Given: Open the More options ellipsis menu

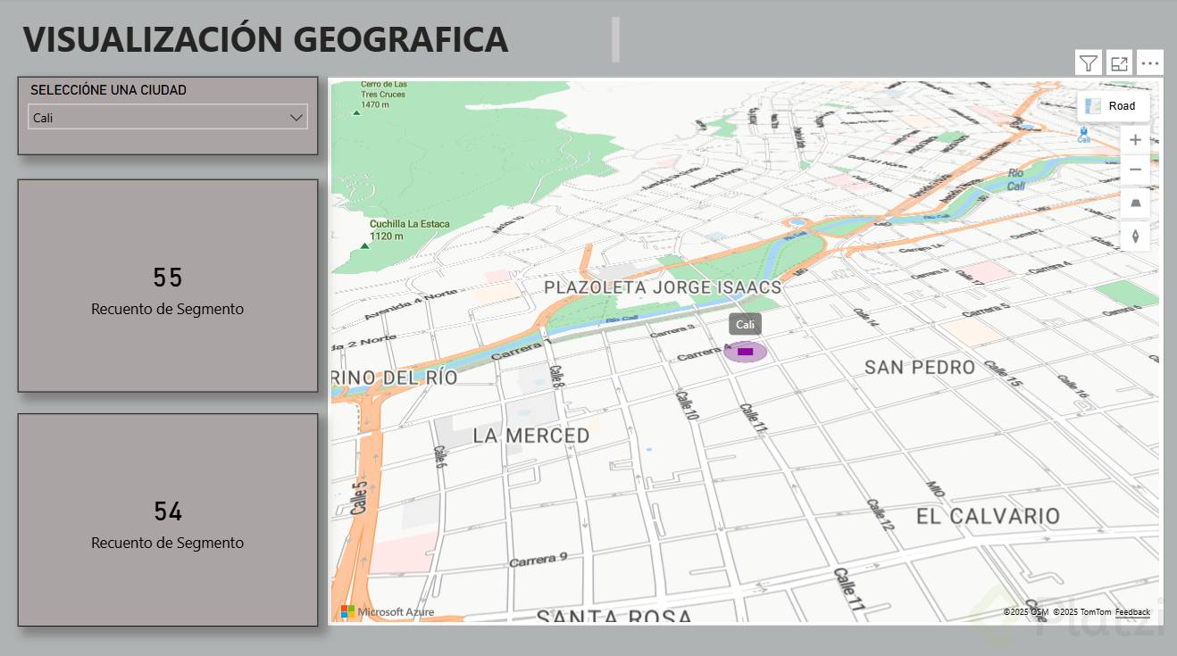Looking at the screenshot, I should point(1150,63).
